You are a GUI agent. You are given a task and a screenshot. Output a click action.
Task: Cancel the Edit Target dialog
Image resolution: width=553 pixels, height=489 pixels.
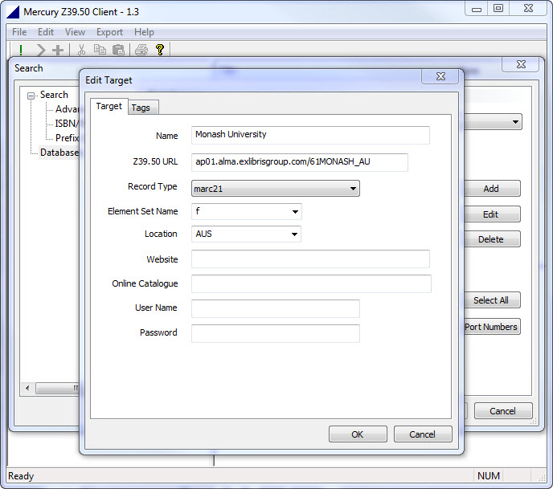tap(423, 434)
